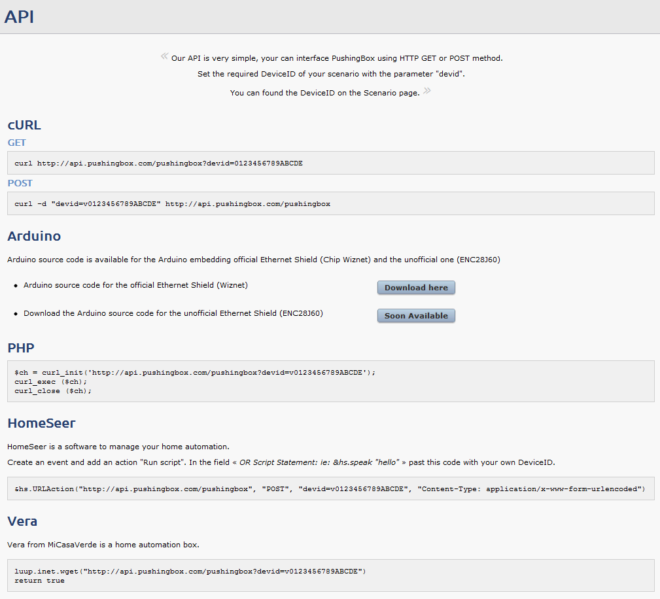Click the Vera section heading
The height and width of the screenshot is (599, 660).
tap(22, 521)
